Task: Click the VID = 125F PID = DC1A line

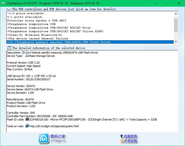Action: [x=31, y=76]
